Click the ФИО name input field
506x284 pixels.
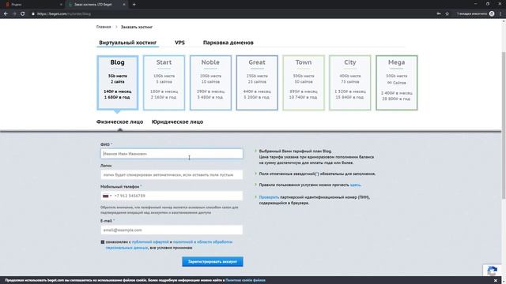[172, 154]
